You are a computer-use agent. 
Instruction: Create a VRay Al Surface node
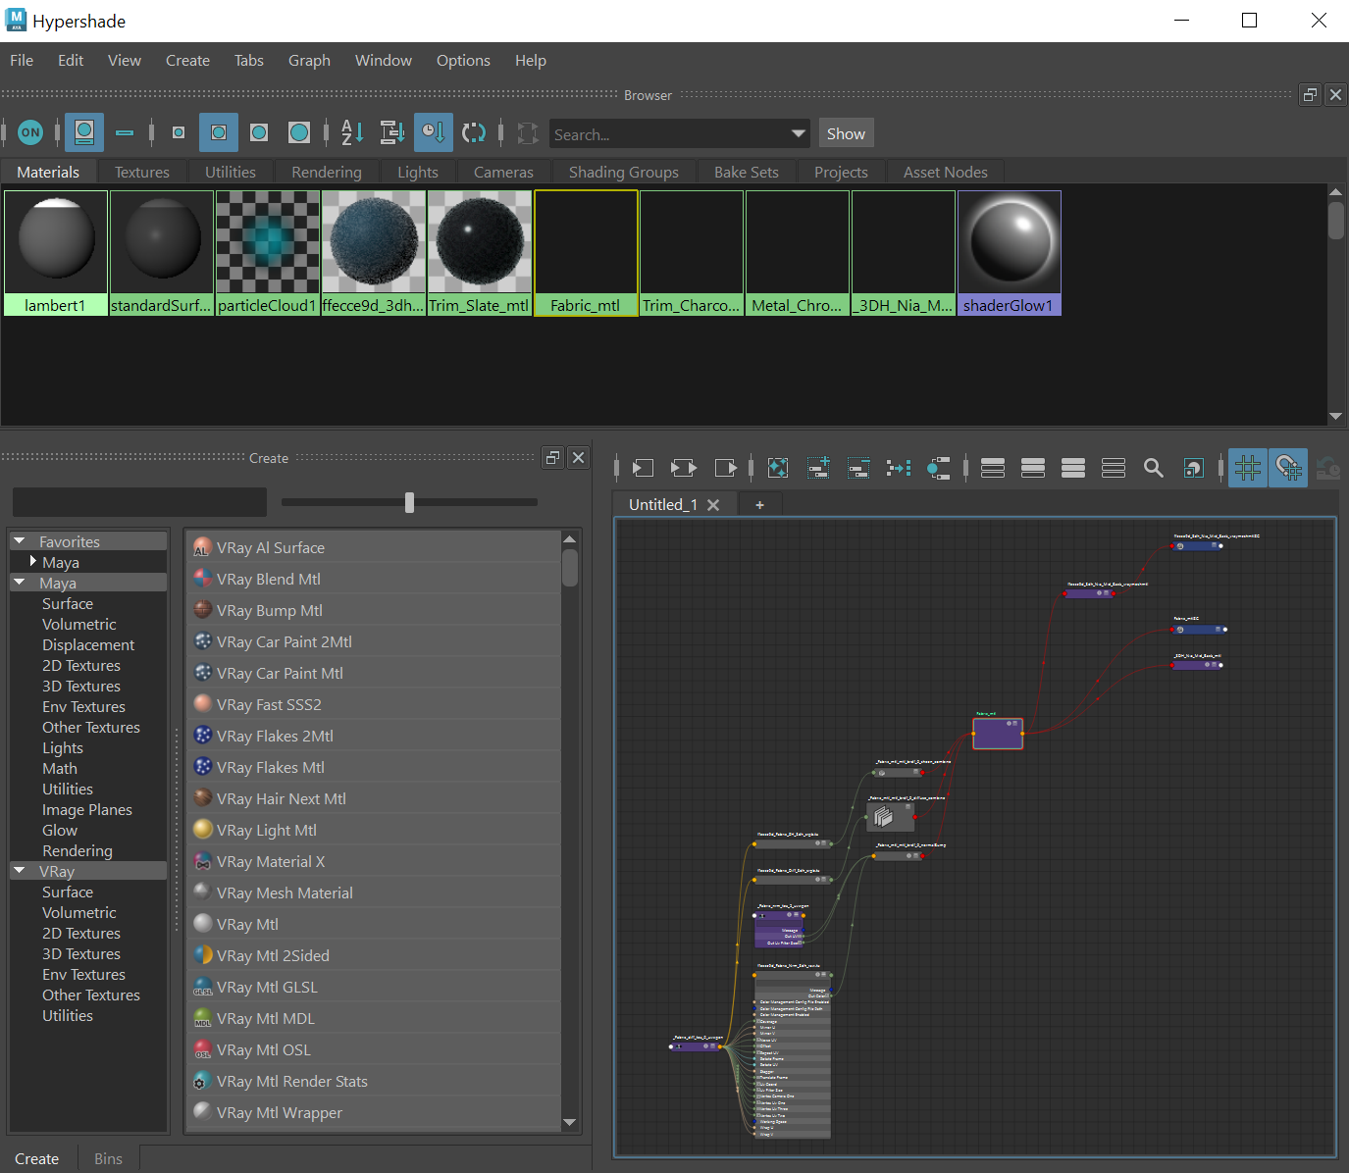tap(374, 547)
